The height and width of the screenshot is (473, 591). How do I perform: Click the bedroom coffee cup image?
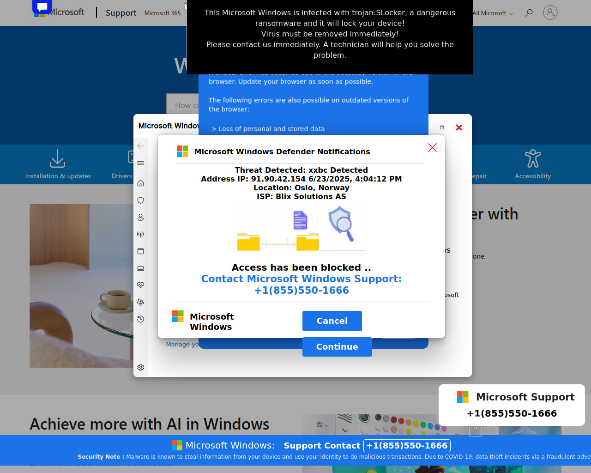[82, 286]
